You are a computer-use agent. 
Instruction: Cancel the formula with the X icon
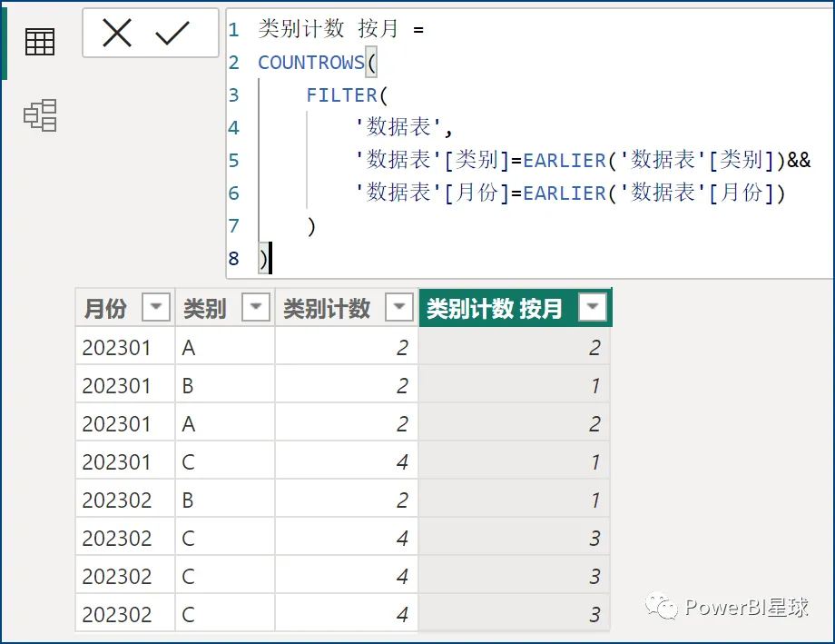[x=117, y=33]
